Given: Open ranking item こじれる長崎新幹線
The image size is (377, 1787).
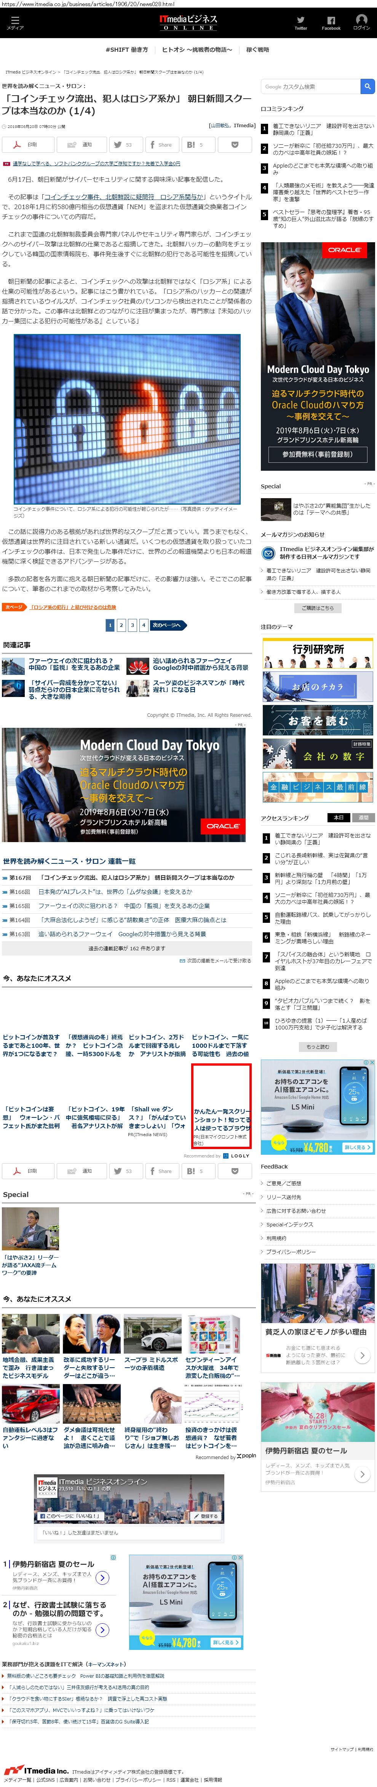Looking at the screenshot, I should point(321,859).
